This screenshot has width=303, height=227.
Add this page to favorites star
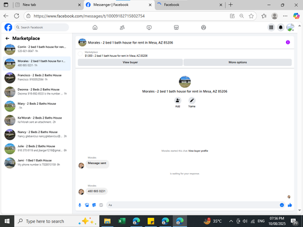click(251, 16)
